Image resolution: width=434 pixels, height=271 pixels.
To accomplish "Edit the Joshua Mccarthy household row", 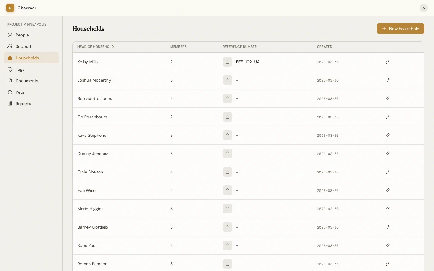I will 388,80.
